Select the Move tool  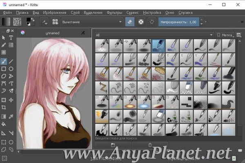11,100
